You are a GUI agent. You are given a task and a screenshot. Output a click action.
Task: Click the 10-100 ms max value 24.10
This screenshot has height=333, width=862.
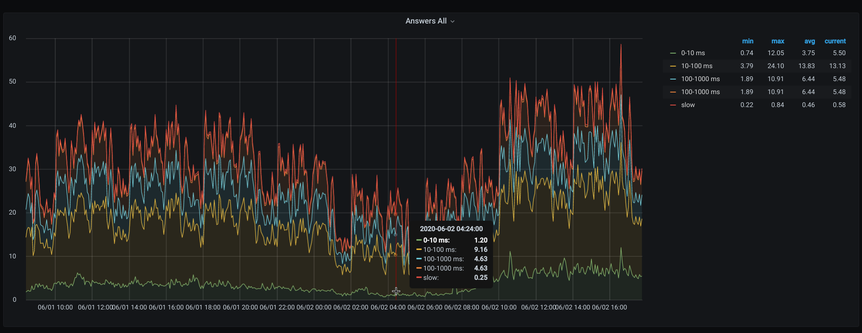pos(776,66)
